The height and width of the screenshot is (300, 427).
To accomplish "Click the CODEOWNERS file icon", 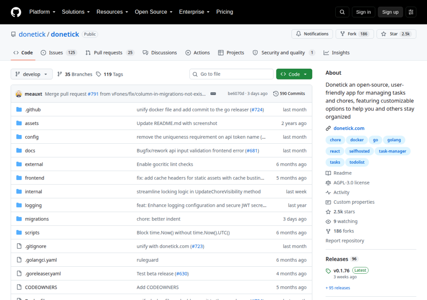I will click(x=19, y=287).
